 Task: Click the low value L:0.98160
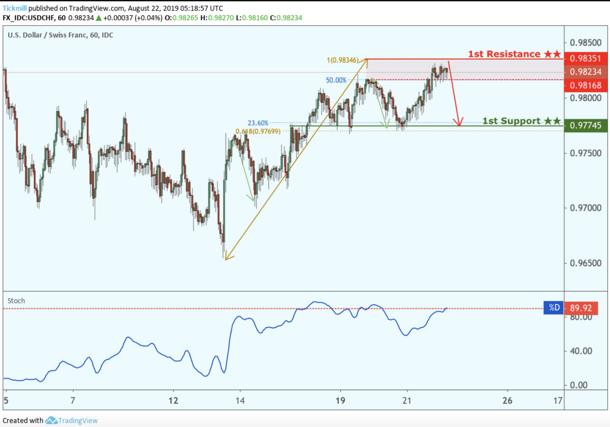[x=252, y=18]
